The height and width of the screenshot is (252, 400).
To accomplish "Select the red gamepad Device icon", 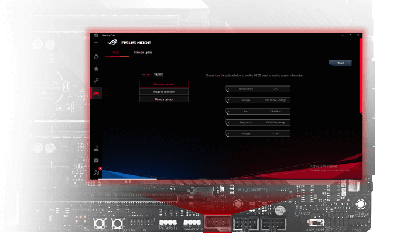I will point(96,94).
